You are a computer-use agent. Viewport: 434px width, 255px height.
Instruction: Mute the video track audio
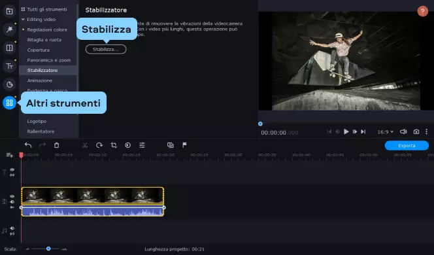[12, 202]
